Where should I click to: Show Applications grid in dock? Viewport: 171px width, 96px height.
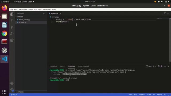4,92
